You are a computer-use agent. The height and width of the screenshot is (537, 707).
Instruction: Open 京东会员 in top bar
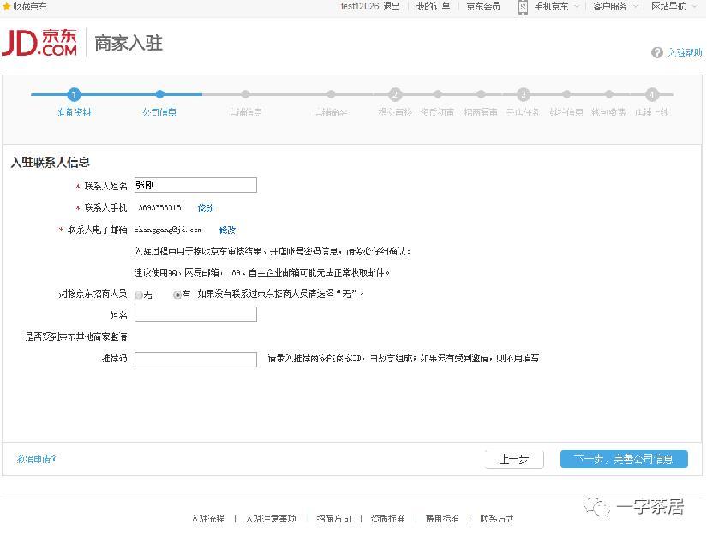483,6
